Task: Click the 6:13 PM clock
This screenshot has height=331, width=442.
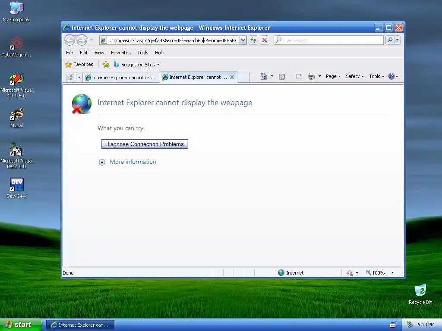Action: pyautogui.click(x=426, y=325)
